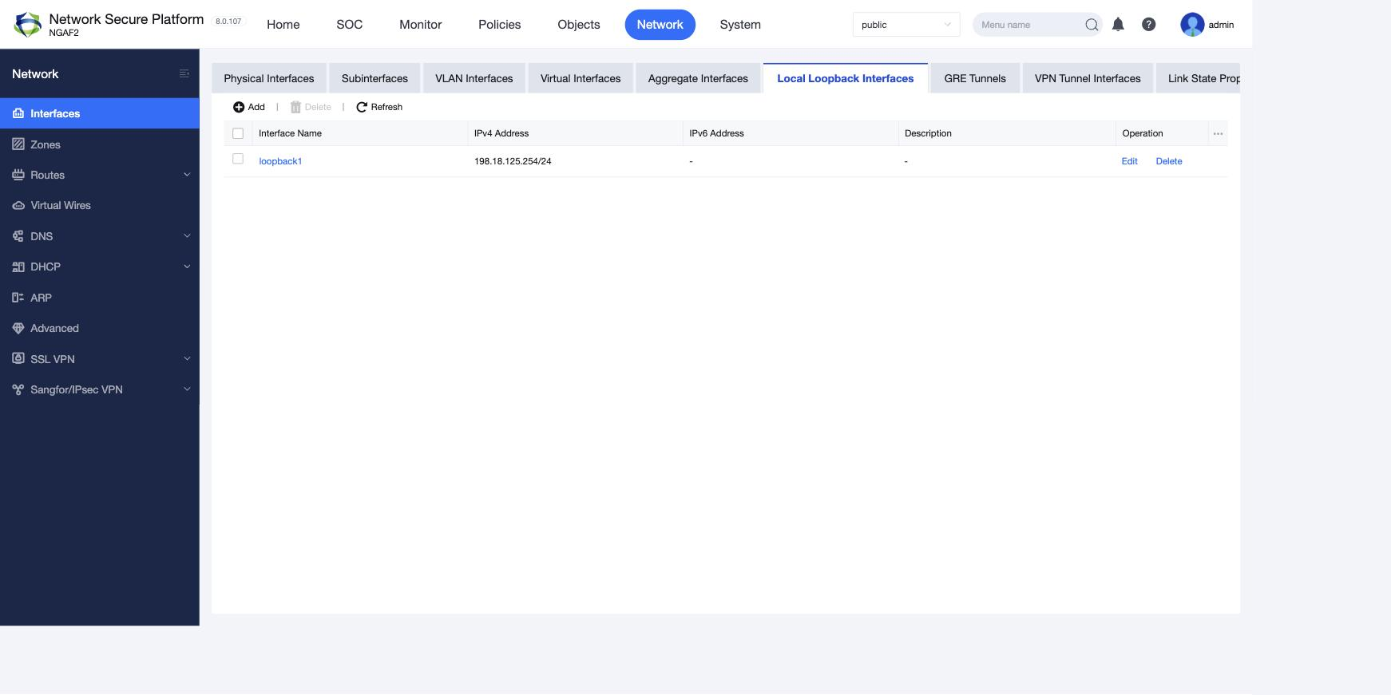Click the Network Secure Platform logo
Image resolution: width=1391 pixels, height=695 pixels.
click(x=27, y=25)
